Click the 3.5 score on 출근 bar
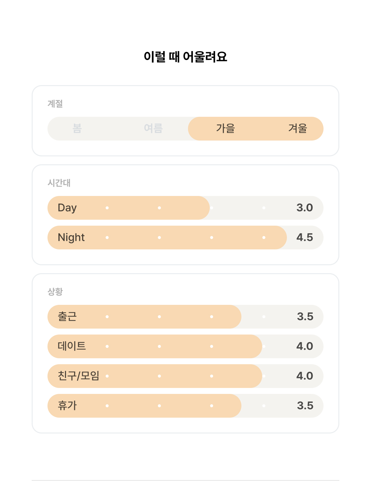This screenshot has height=481, width=371. (x=305, y=317)
